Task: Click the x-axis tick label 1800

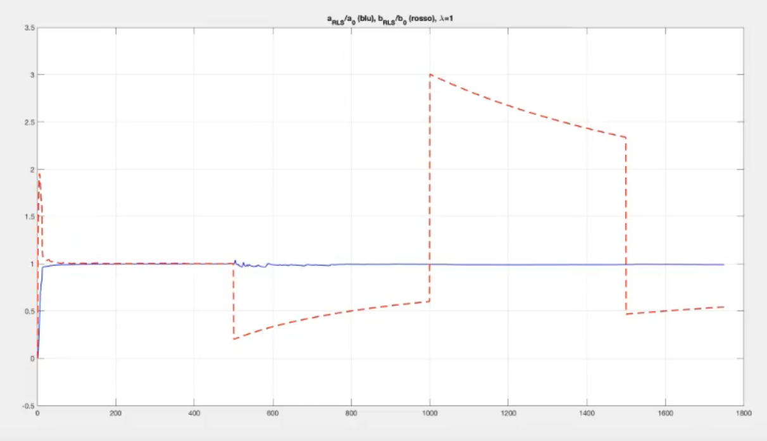Action: [744, 412]
